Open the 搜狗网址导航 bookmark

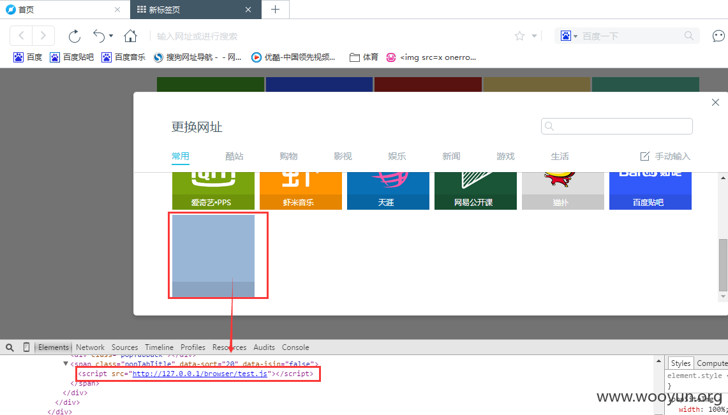point(197,57)
